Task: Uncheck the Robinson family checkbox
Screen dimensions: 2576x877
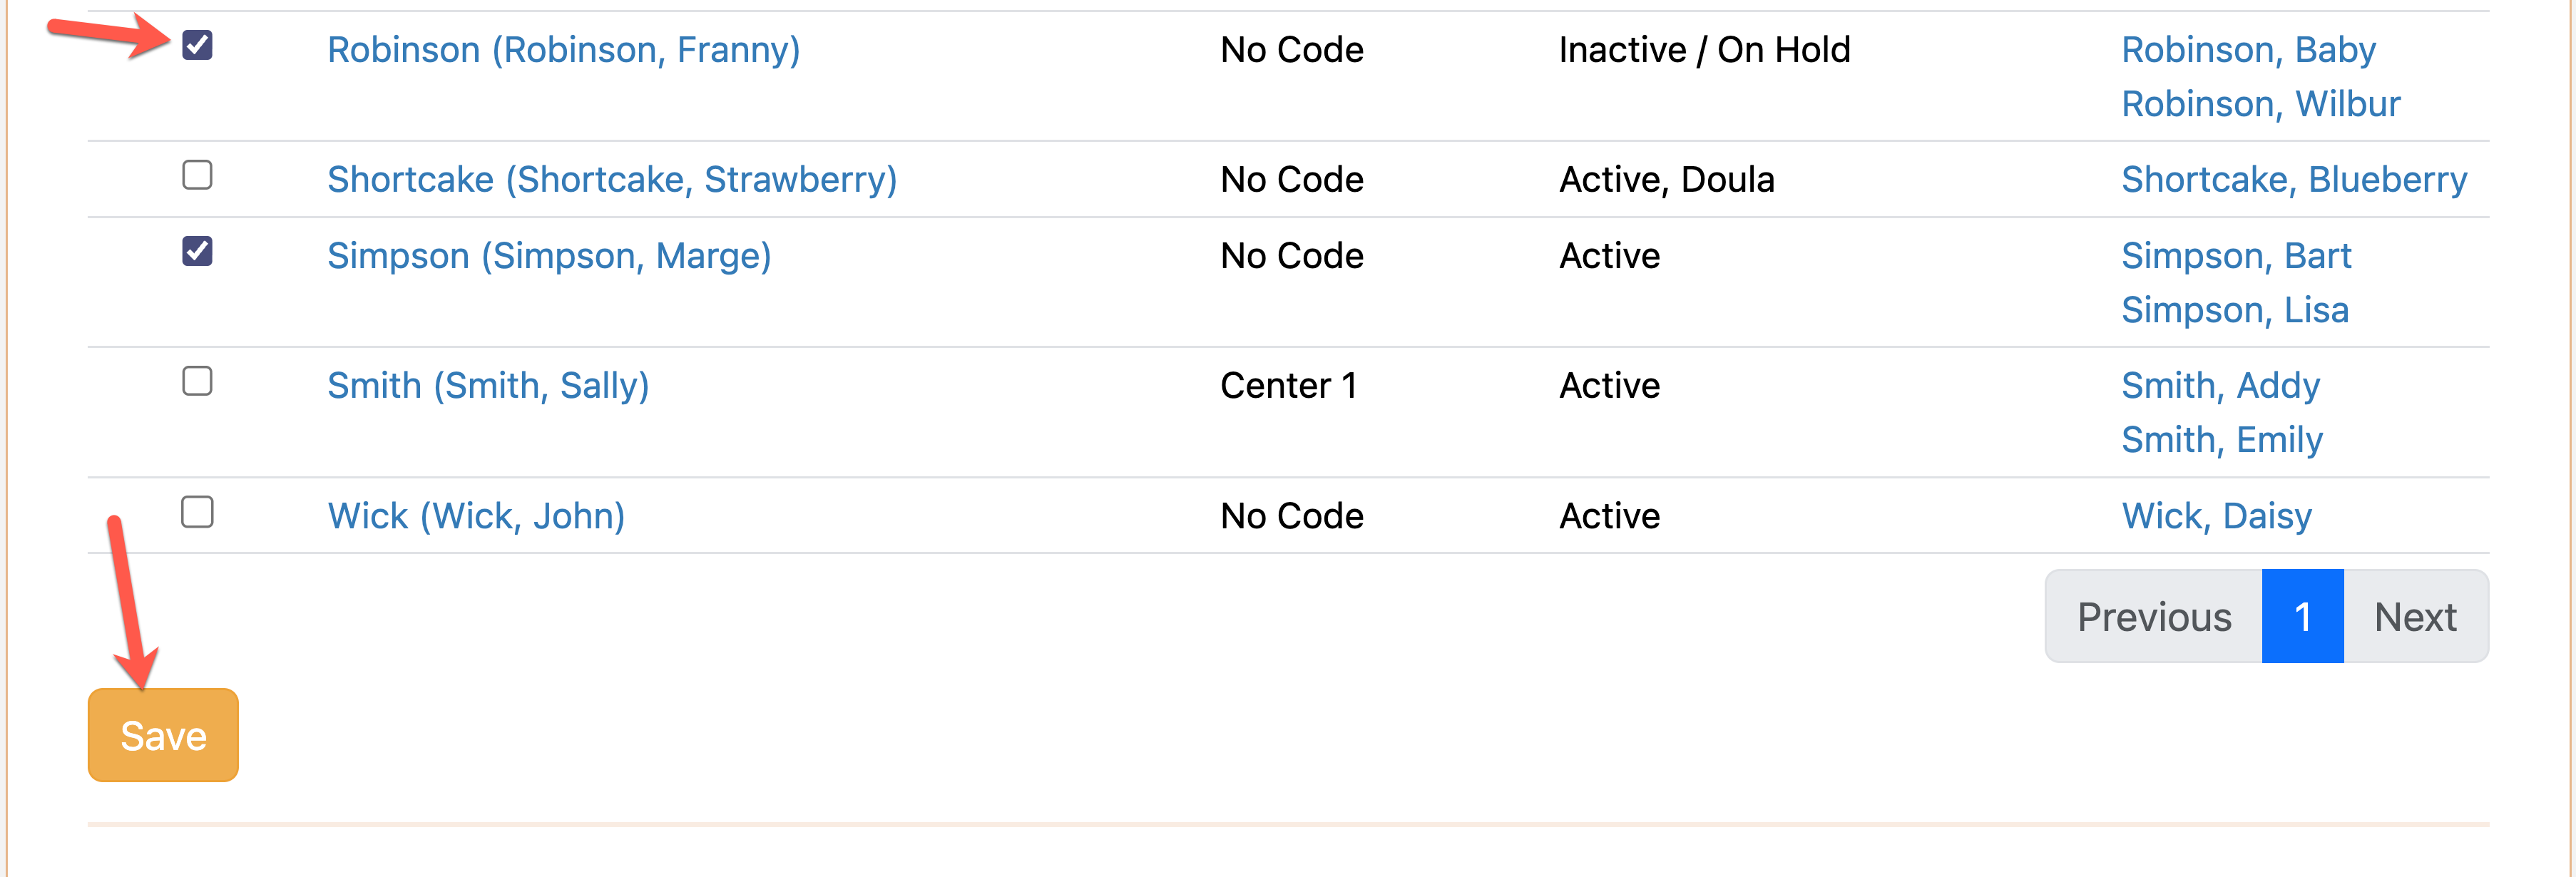Action: point(197,45)
